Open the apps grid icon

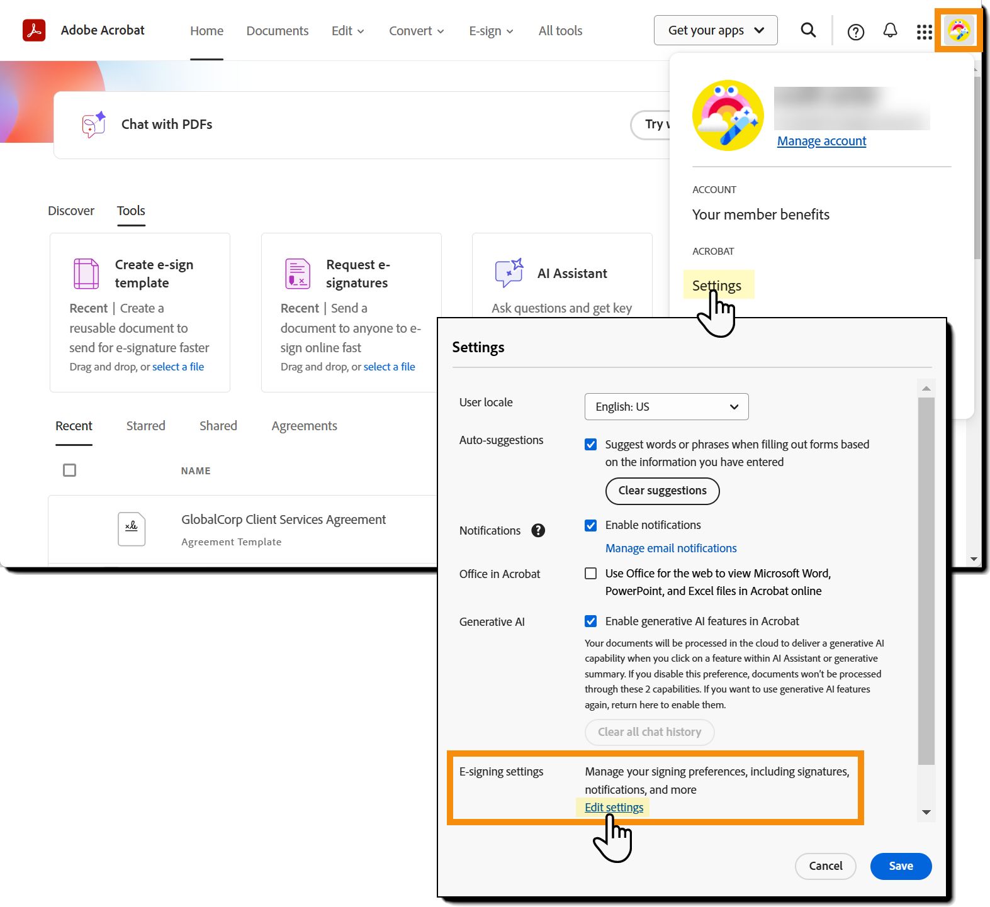tap(924, 31)
